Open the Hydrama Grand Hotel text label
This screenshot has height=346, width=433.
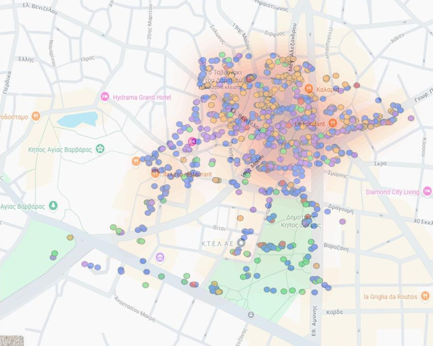point(142,97)
